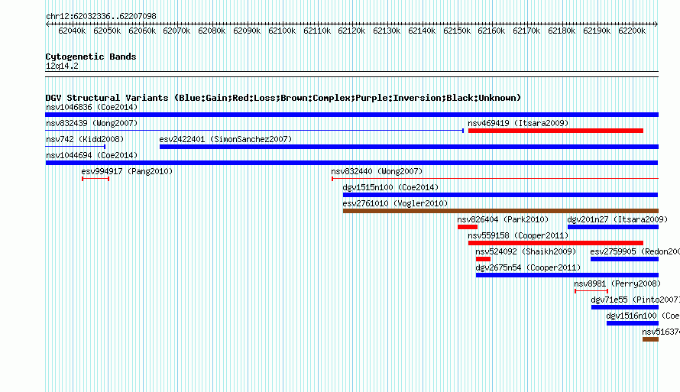Click the DGV Structural Variants track heading
The image size is (680, 392).
[283, 98]
